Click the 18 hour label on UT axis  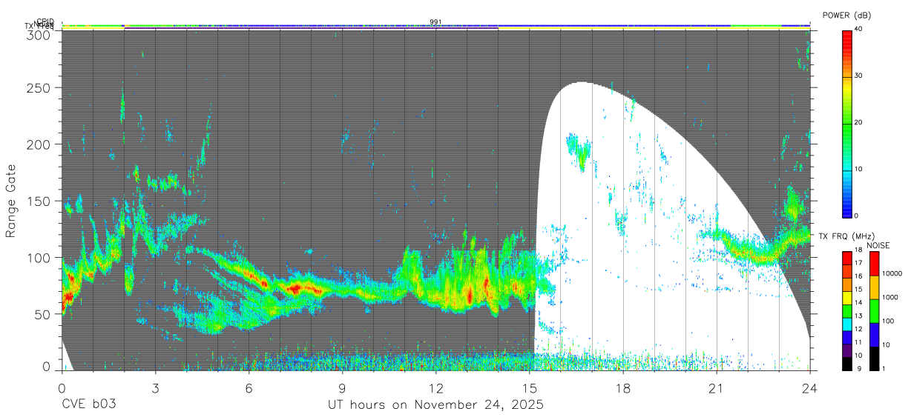point(622,387)
